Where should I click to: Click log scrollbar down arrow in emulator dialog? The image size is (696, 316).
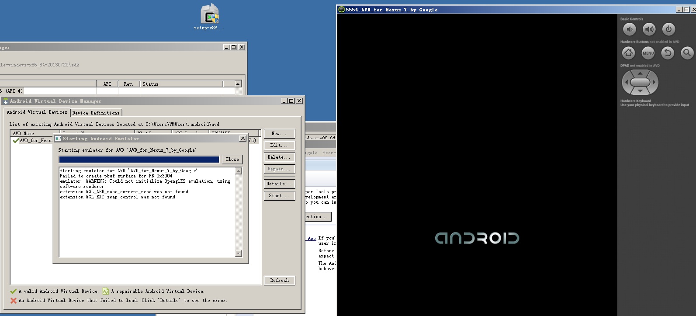(239, 253)
